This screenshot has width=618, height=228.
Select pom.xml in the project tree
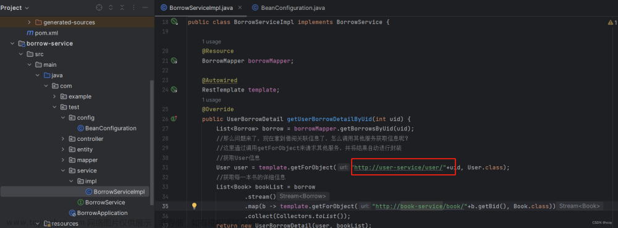point(46,33)
